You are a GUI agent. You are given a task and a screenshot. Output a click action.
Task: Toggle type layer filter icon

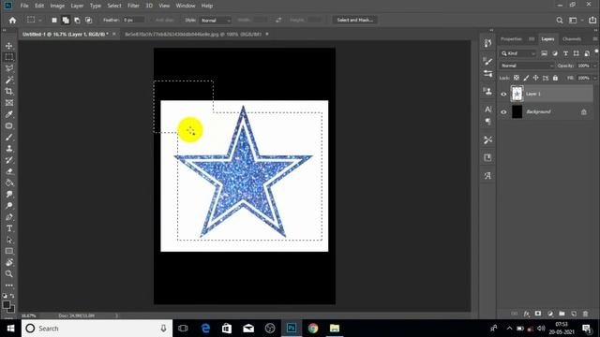565,53
